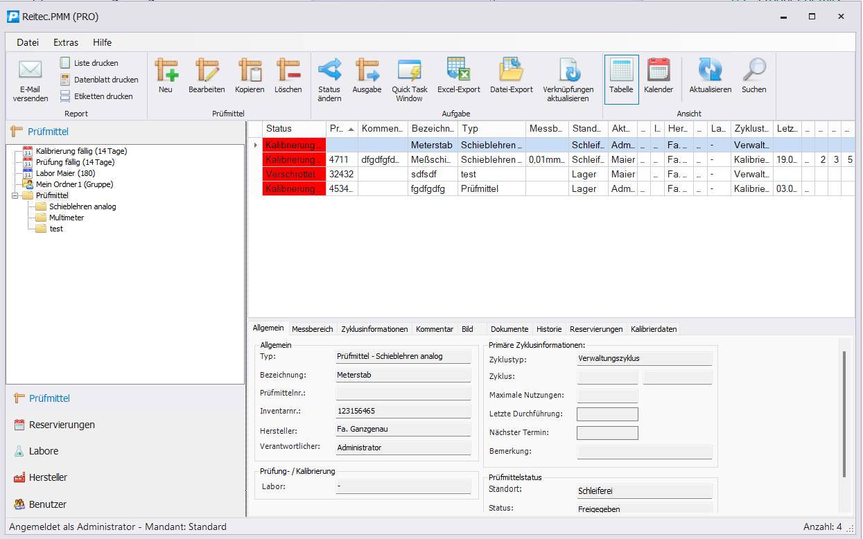Switch to Kalender view
863x539 pixels.
tap(658, 70)
